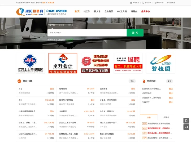Open the 初宝私房菜招服务员 listing

point(27,111)
